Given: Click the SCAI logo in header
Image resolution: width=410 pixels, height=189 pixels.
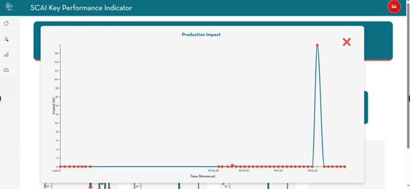Looking at the screenshot, I should (x=9, y=7).
